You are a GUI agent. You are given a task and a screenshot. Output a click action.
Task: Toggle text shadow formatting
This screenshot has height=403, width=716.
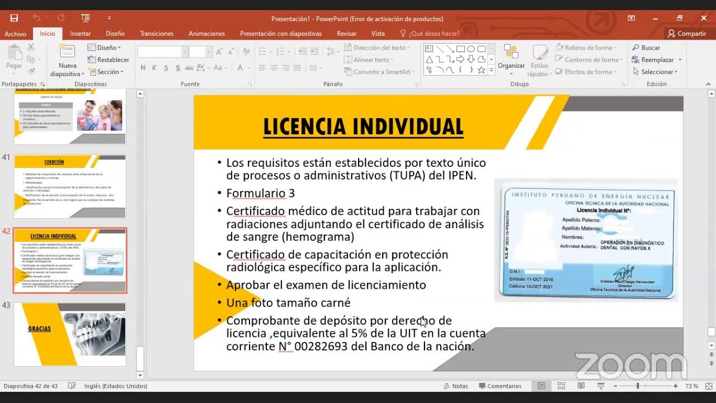[178, 68]
